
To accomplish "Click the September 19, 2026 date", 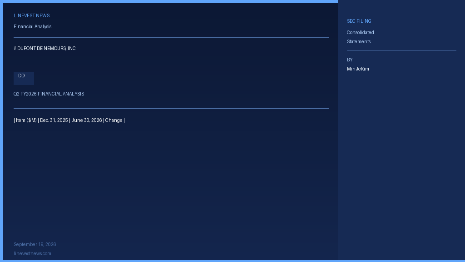I will tap(35, 244).
